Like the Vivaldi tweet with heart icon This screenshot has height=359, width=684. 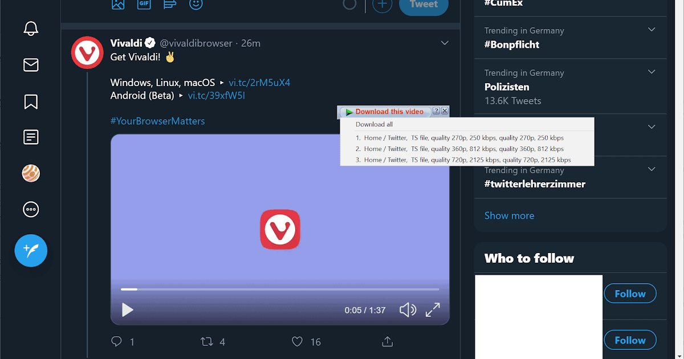[297, 341]
